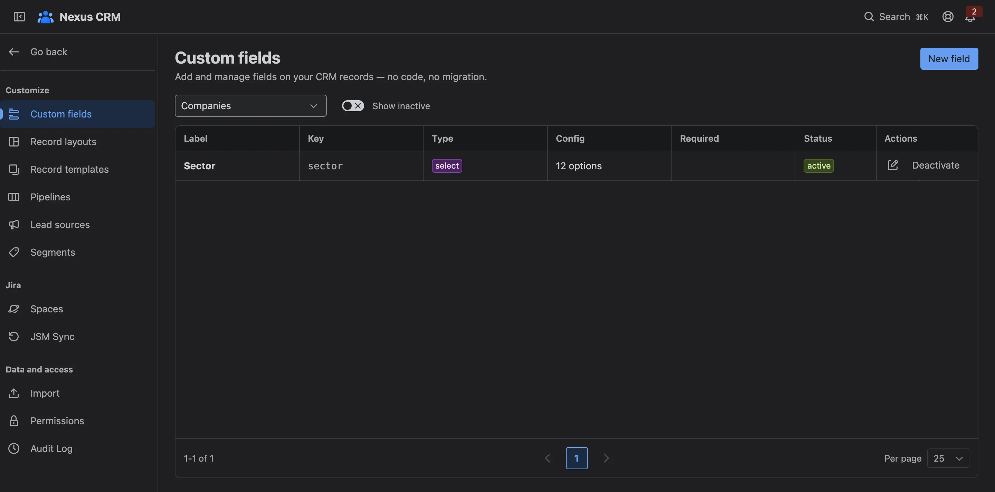Open Spaces under Jira

tap(77, 309)
